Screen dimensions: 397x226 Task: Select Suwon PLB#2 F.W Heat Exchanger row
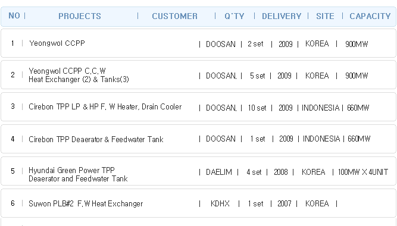198,203
